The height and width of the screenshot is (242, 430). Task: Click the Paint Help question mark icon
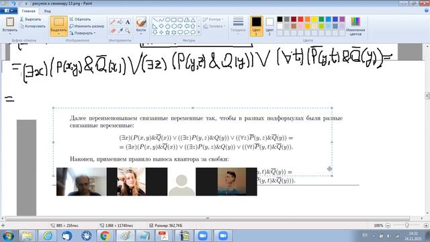[427, 11]
